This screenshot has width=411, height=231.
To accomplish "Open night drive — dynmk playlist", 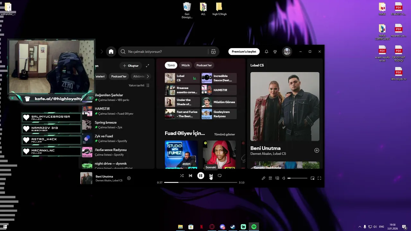I will coord(116,165).
